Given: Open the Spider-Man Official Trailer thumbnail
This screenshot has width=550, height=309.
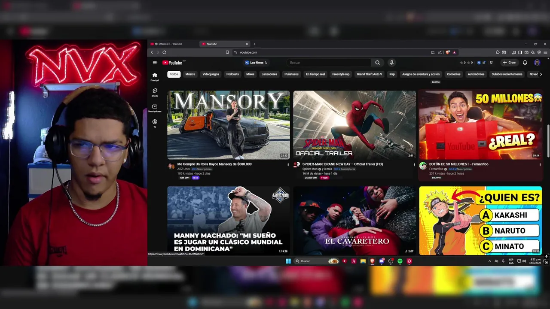Looking at the screenshot, I should pyautogui.click(x=354, y=125).
